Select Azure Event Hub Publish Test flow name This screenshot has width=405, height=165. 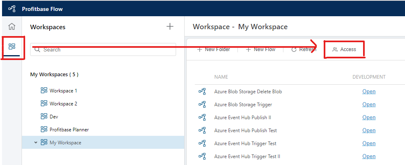245,131
